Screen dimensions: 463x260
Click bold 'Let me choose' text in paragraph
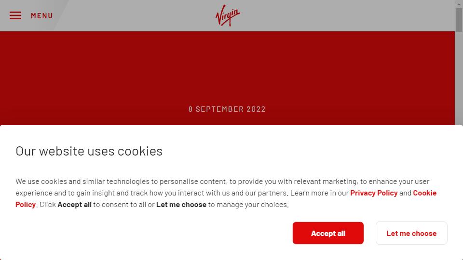click(181, 204)
